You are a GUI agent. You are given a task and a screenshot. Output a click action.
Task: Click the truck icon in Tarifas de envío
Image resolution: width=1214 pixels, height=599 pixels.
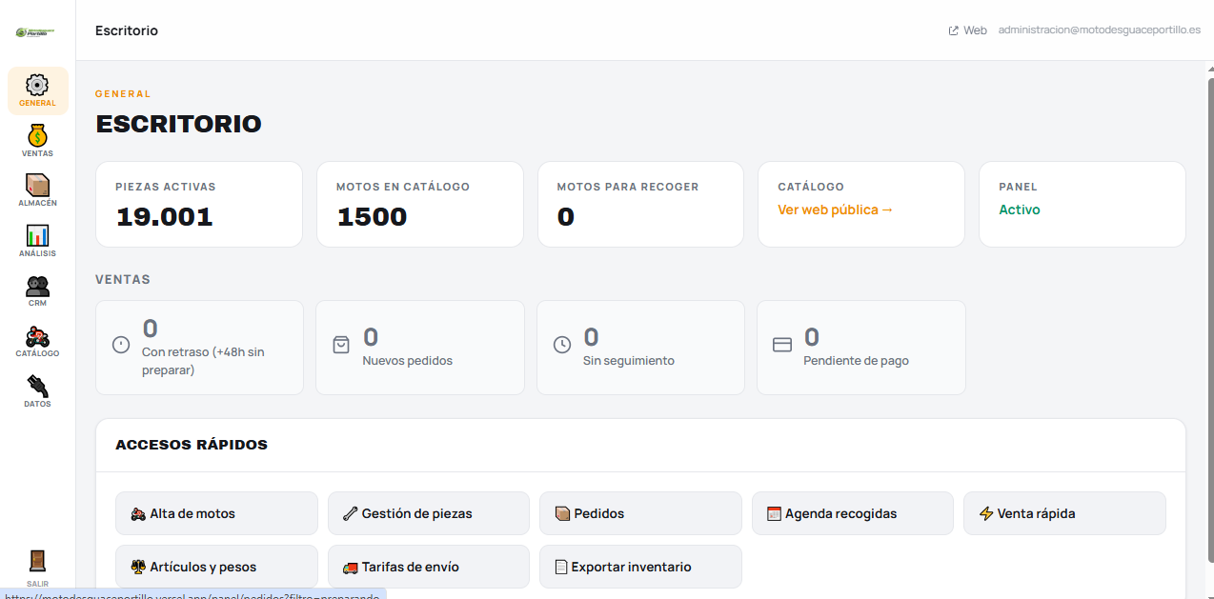click(350, 567)
